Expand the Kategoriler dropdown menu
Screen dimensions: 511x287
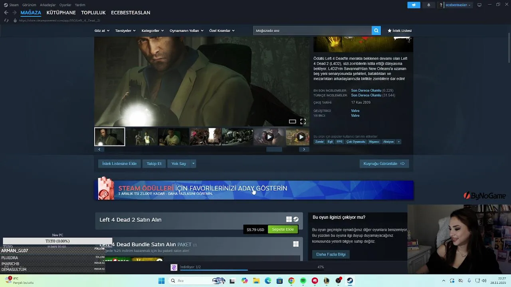[x=153, y=31]
